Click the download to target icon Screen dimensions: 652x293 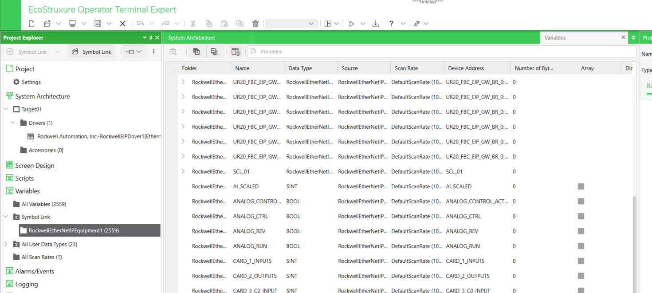376,24
